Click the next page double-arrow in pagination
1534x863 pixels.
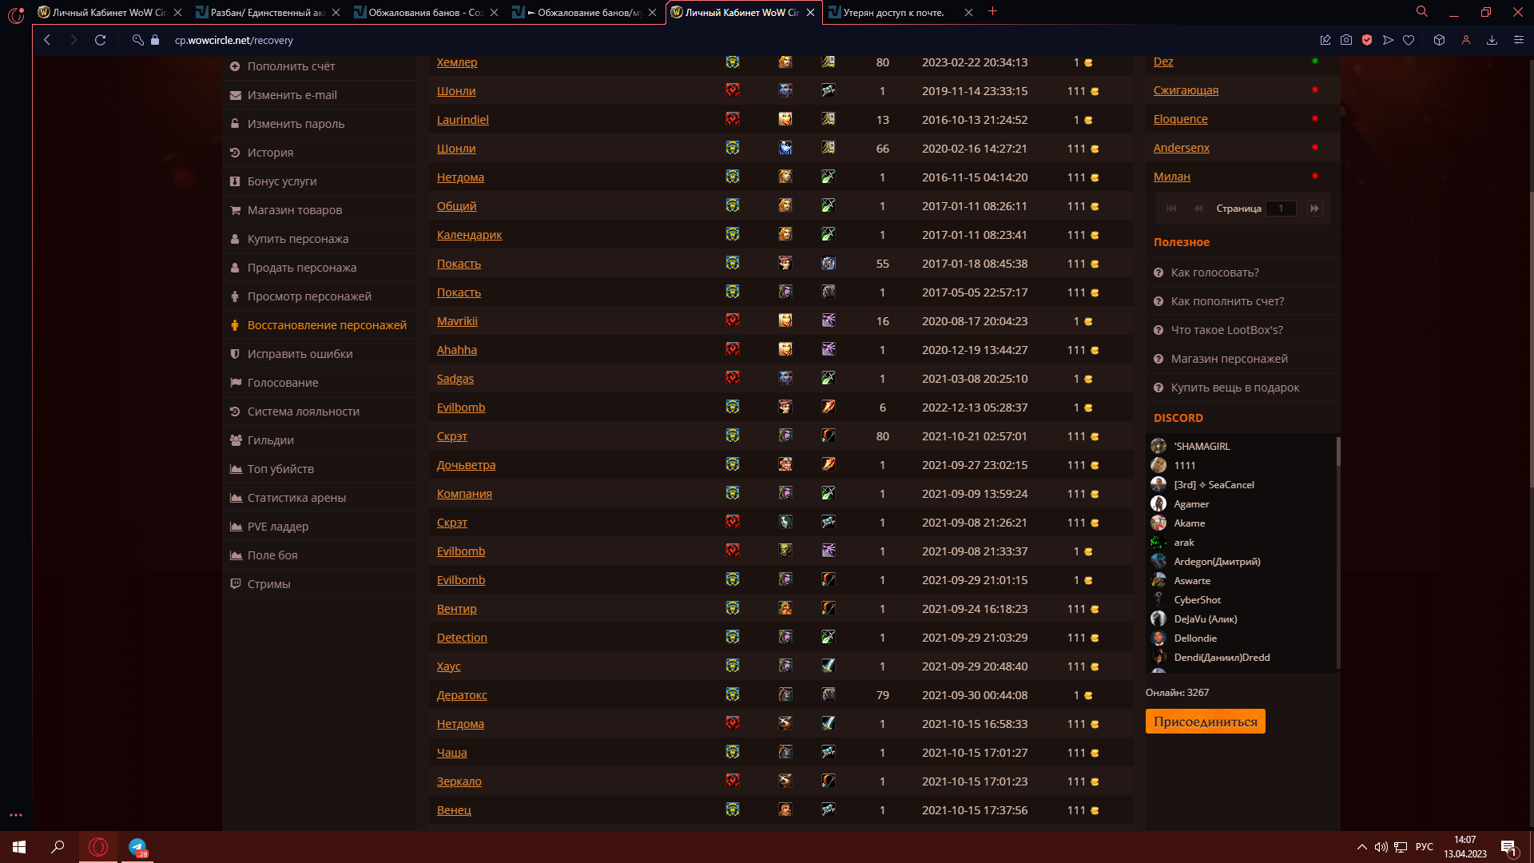coord(1314,209)
